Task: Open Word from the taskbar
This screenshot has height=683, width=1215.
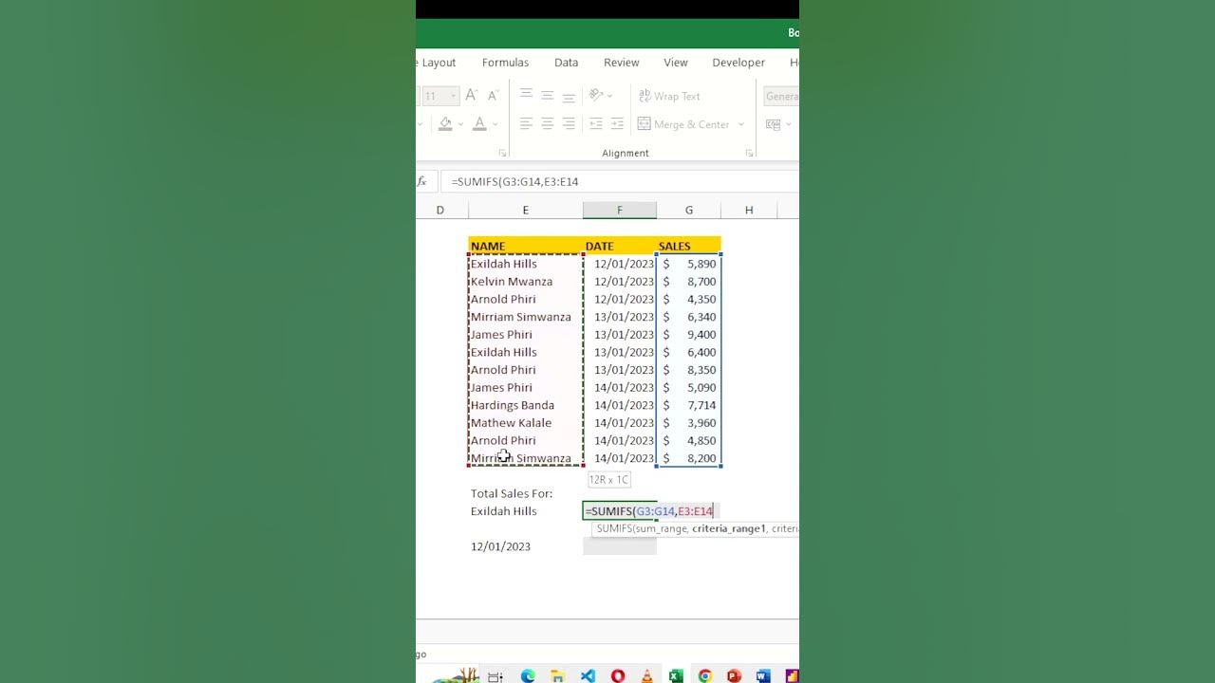Action: coord(763,675)
